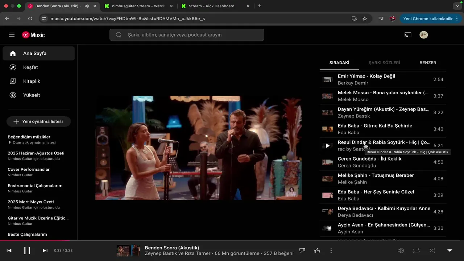Go back in Chrome
The height and width of the screenshot is (261, 464).
pyautogui.click(x=7, y=18)
